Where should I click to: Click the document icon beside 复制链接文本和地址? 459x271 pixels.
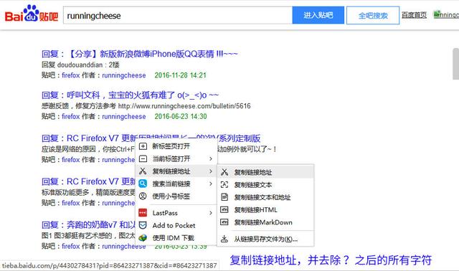click(224, 197)
